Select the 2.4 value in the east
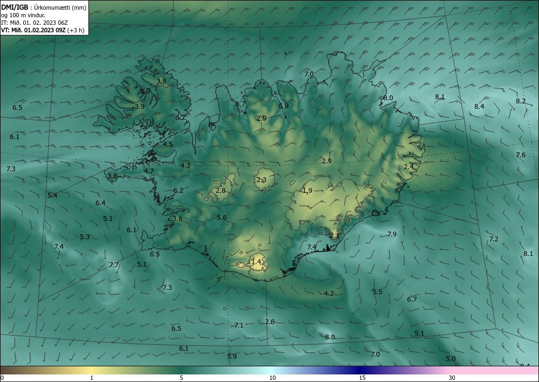The height and width of the screenshot is (382, 539). click(x=409, y=167)
